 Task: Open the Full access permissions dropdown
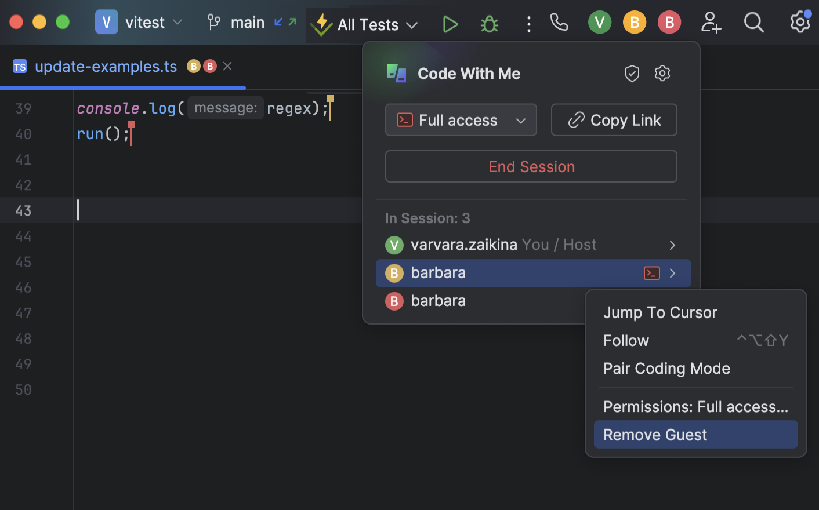[461, 120]
